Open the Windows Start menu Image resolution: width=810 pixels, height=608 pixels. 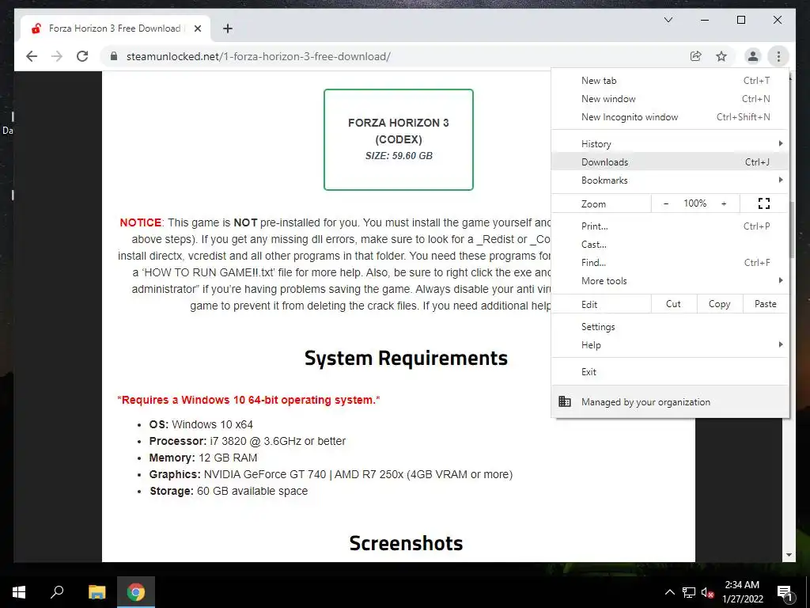[x=19, y=592]
